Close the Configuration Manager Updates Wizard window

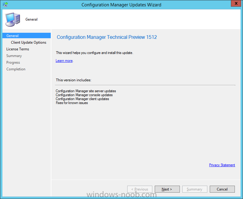point(236,3)
